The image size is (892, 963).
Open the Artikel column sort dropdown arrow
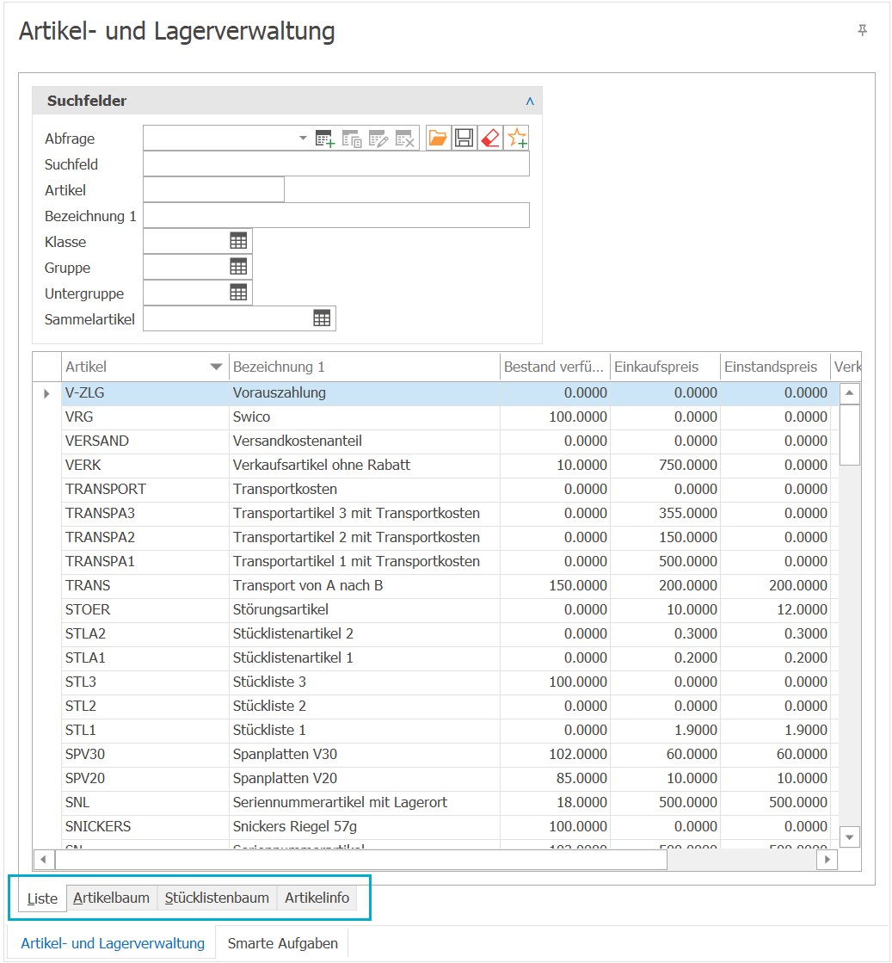216,367
